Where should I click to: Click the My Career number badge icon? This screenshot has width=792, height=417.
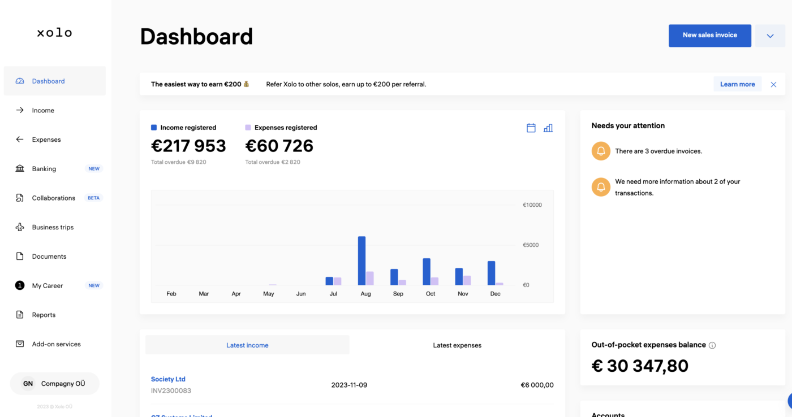pyautogui.click(x=20, y=285)
